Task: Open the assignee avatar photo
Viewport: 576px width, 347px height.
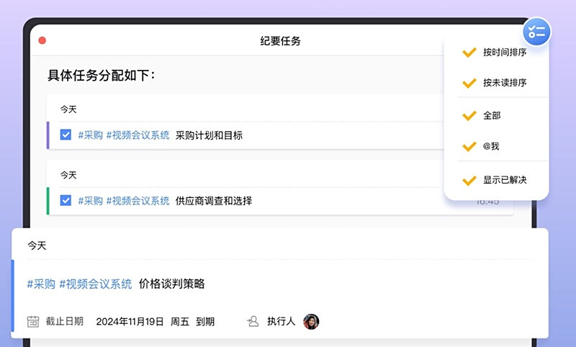Action: (311, 321)
